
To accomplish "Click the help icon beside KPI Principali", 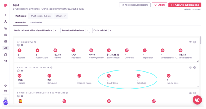I will (x=35, y=42).
